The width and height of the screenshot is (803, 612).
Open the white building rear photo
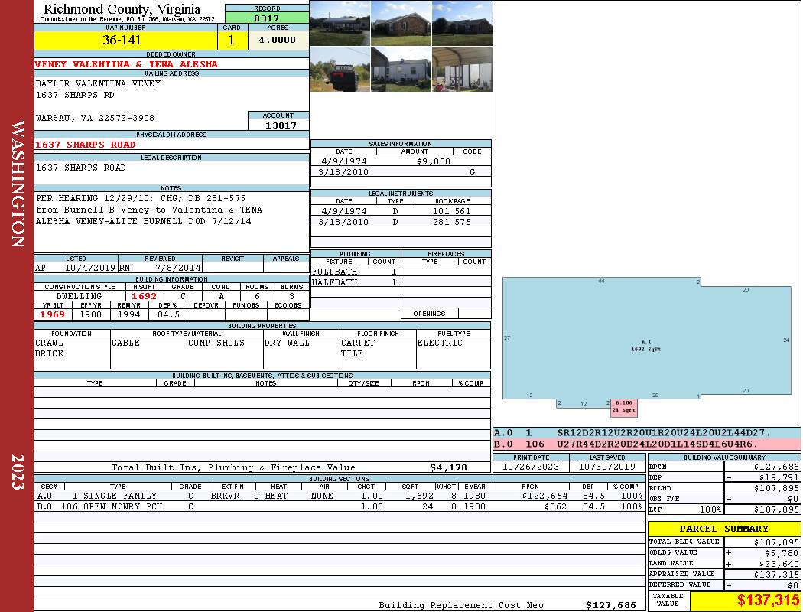click(401, 69)
